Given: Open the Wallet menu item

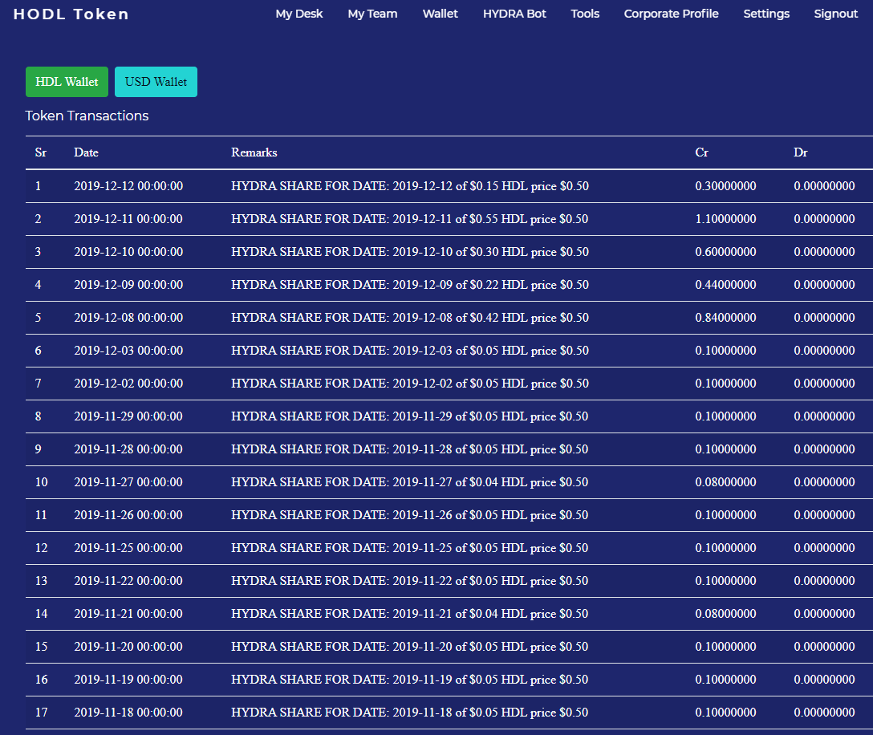Looking at the screenshot, I should [440, 14].
